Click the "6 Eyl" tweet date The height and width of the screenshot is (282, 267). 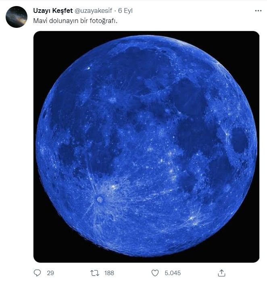pyautogui.click(x=125, y=11)
